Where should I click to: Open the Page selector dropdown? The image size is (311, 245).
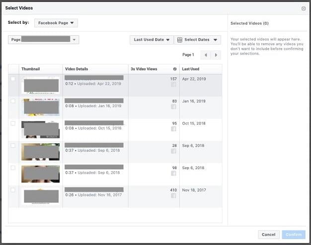tap(43, 40)
